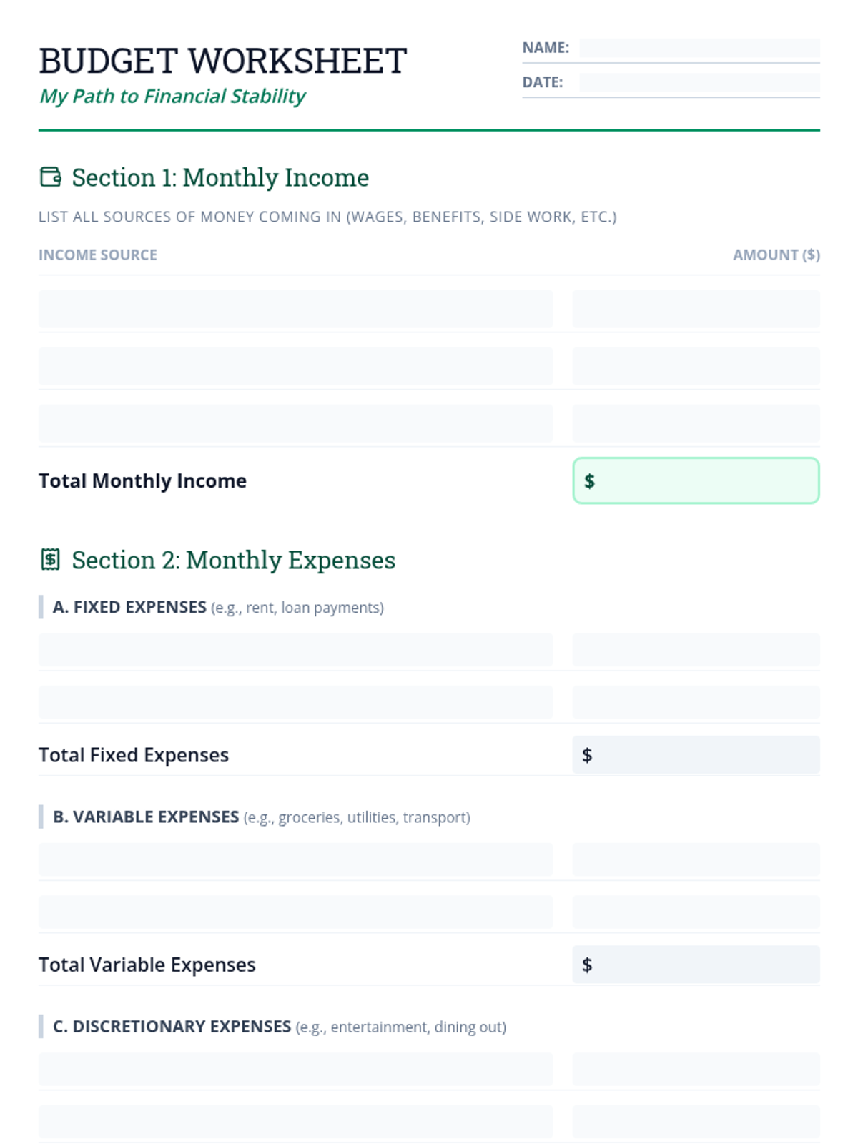Click the first discretionary expense amount field

click(x=696, y=1069)
